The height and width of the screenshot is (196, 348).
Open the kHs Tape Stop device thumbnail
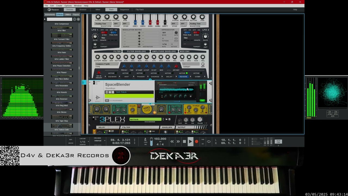point(62,117)
